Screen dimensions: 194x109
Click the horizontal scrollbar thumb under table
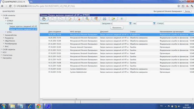pos(76,99)
